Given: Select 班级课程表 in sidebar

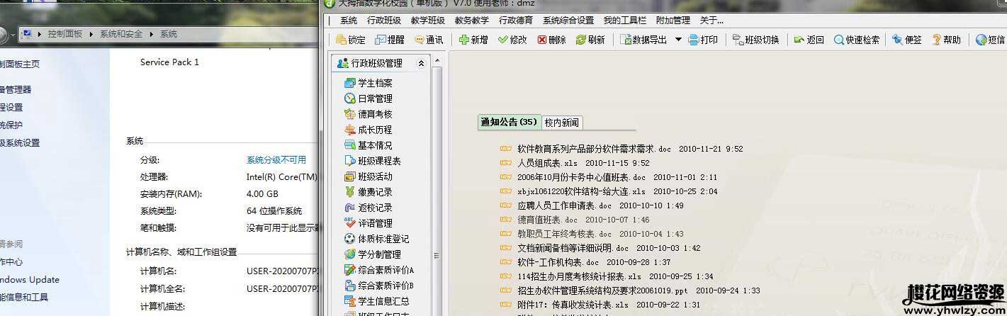Looking at the screenshot, I should coord(372,161).
